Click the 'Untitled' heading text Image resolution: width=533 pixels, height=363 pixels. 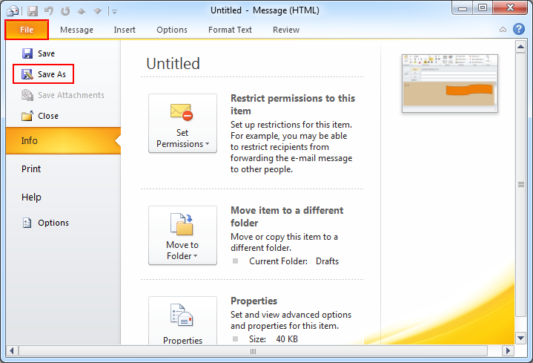[x=173, y=64]
